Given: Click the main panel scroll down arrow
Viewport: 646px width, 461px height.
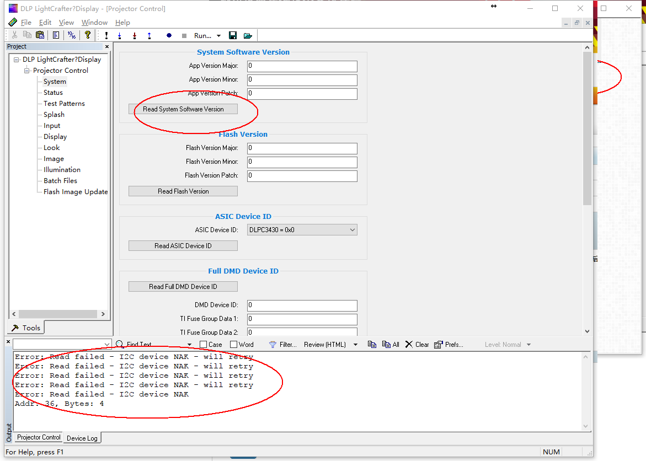Looking at the screenshot, I should [x=587, y=331].
